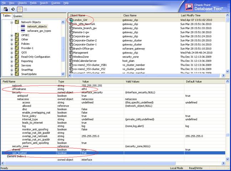This screenshot has height=171, width=231.
Task: Click the Valid Values column header
Action: 154,81
